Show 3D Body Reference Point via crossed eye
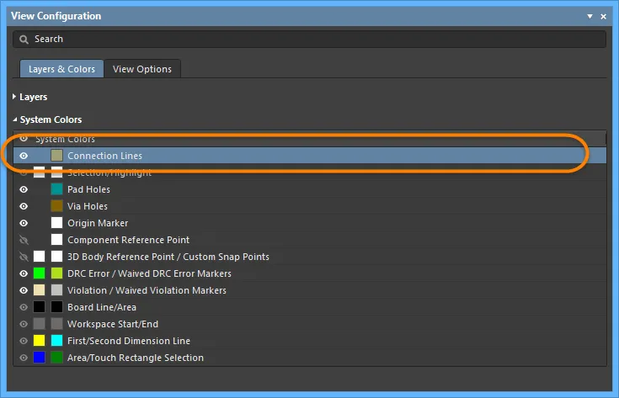This screenshot has height=398, width=619. tap(24, 257)
